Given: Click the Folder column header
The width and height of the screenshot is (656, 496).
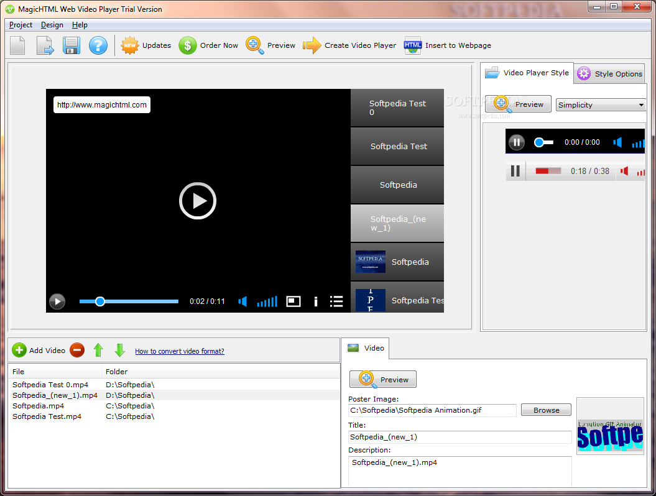Looking at the screenshot, I should pos(220,371).
